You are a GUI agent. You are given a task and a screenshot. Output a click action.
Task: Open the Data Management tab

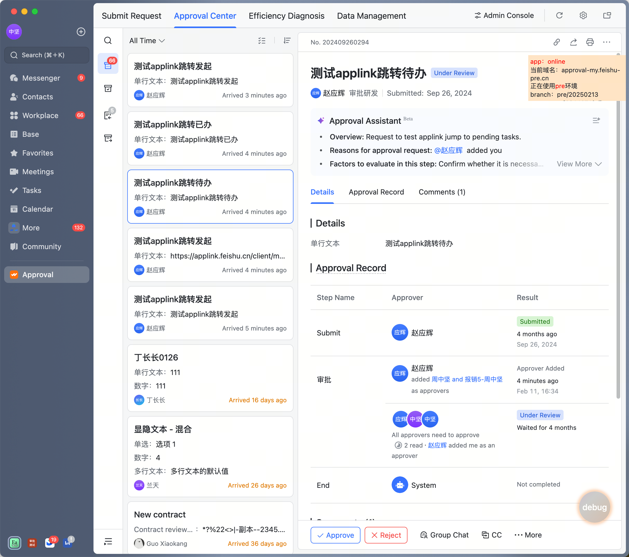click(x=371, y=16)
